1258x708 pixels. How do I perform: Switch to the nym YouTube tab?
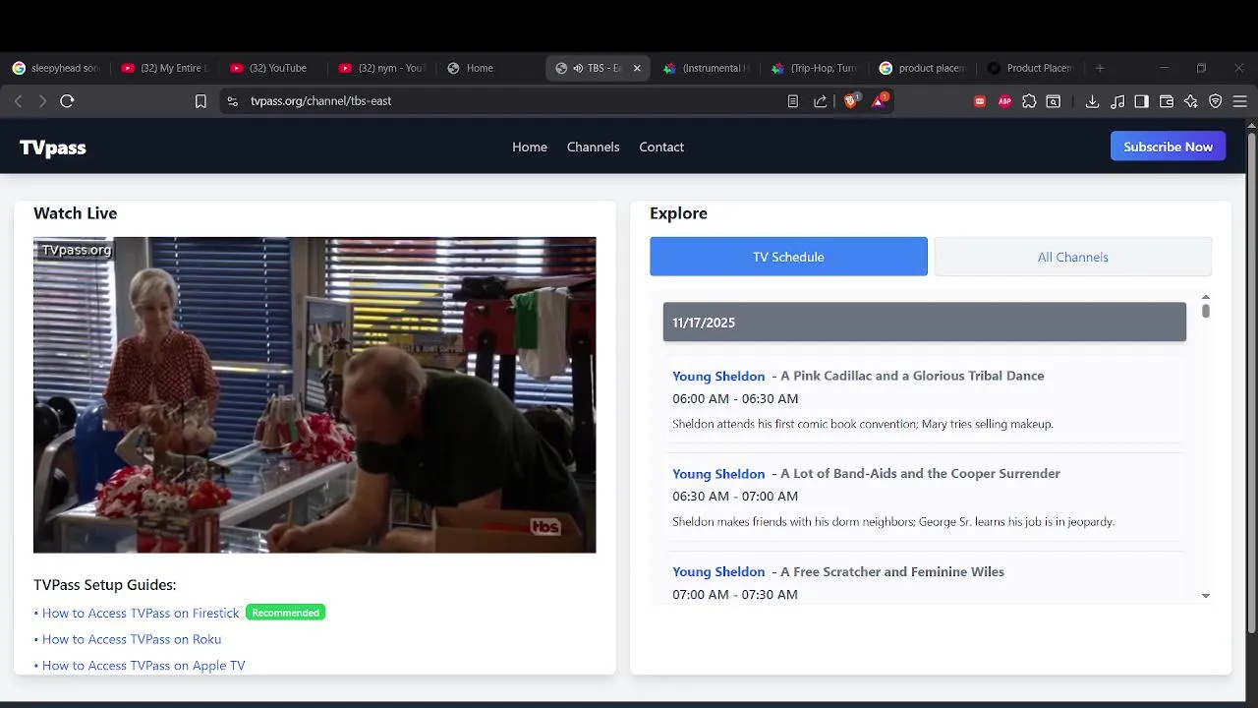click(382, 68)
